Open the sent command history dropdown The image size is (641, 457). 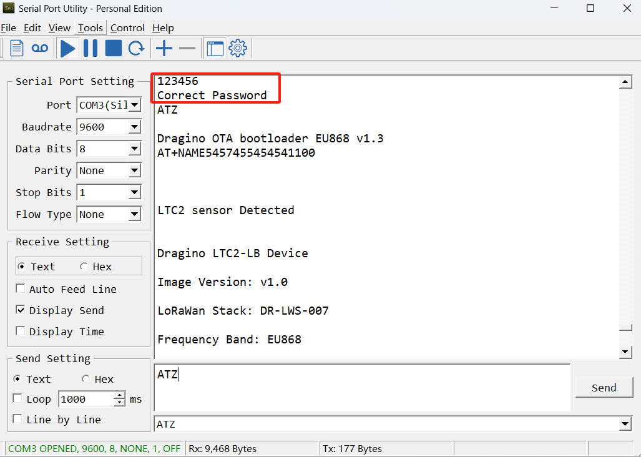point(625,425)
